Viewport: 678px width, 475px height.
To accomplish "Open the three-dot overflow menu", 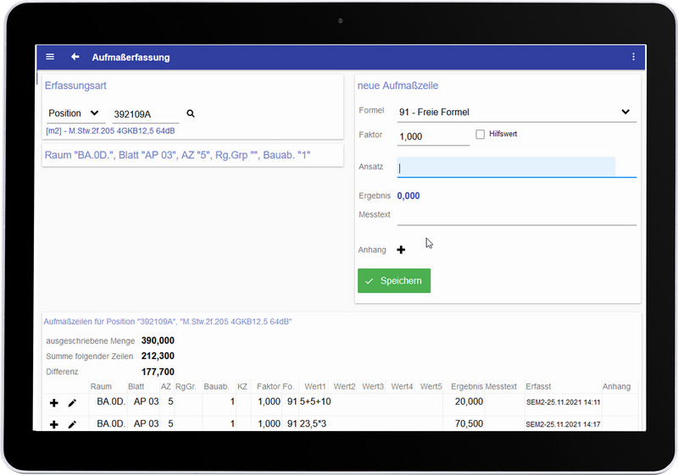I will [x=633, y=57].
